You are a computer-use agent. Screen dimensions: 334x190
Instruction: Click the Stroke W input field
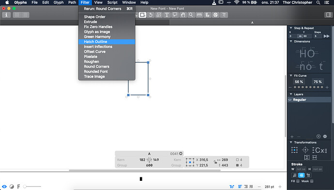(301, 169)
